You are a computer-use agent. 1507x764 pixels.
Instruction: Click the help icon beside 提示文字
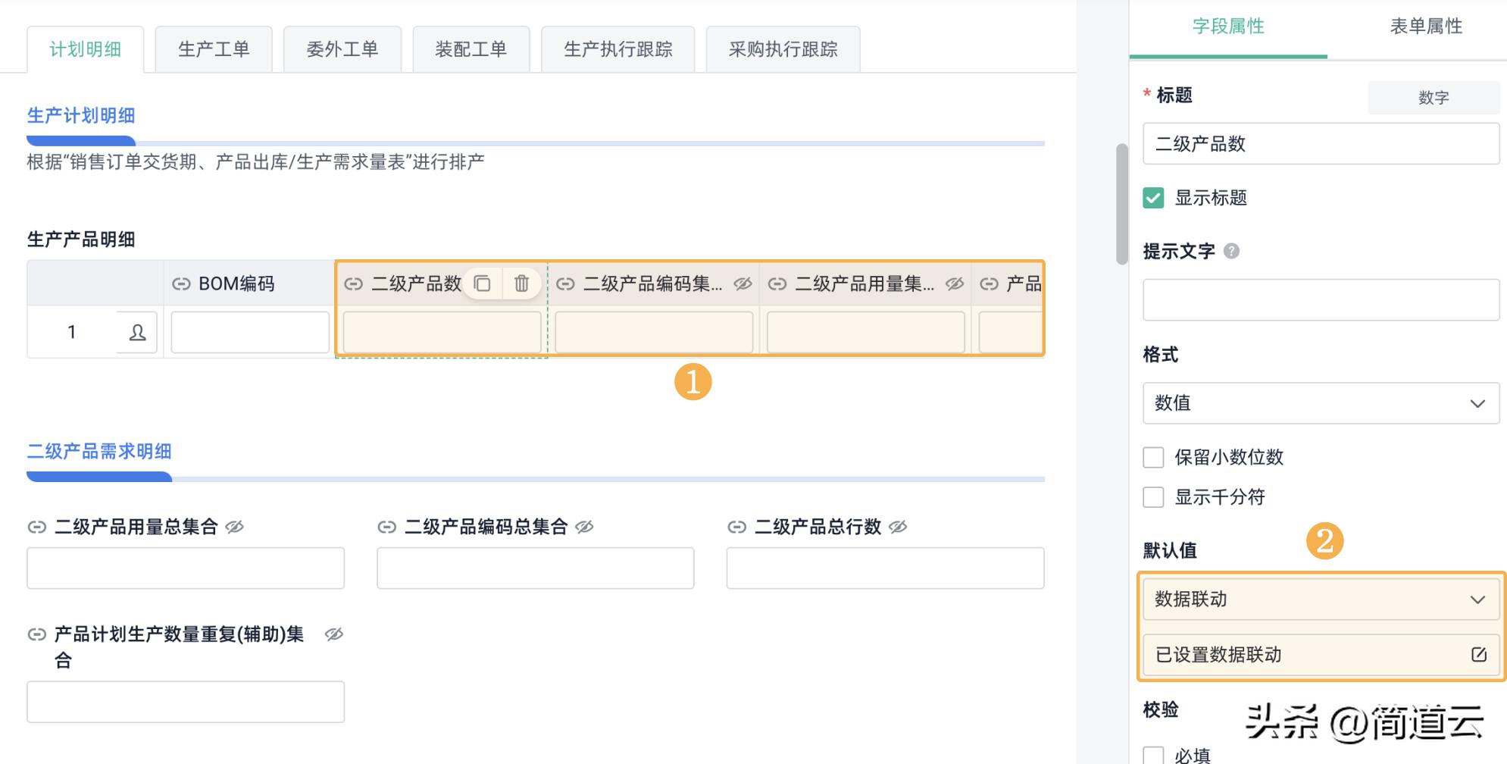tap(1231, 251)
